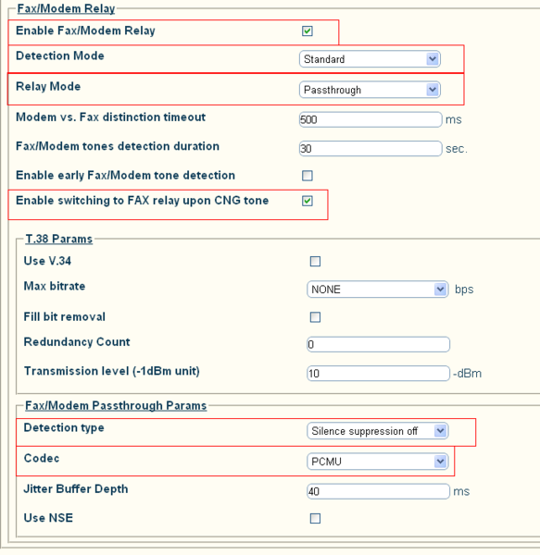
Task: Click the Fax/Modem Relay section title
Action: 66,8
